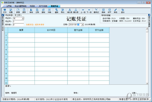The image size is (152, 102).
Task: Delete the voucher with 删凭证 icon
Action: (96, 11)
